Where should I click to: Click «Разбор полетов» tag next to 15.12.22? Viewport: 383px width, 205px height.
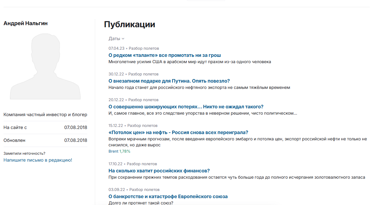pos(142,125)
